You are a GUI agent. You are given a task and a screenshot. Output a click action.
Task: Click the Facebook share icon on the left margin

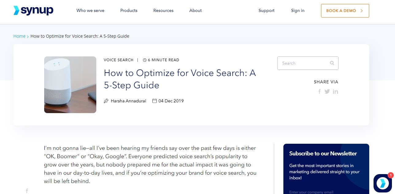coord(27,191)
